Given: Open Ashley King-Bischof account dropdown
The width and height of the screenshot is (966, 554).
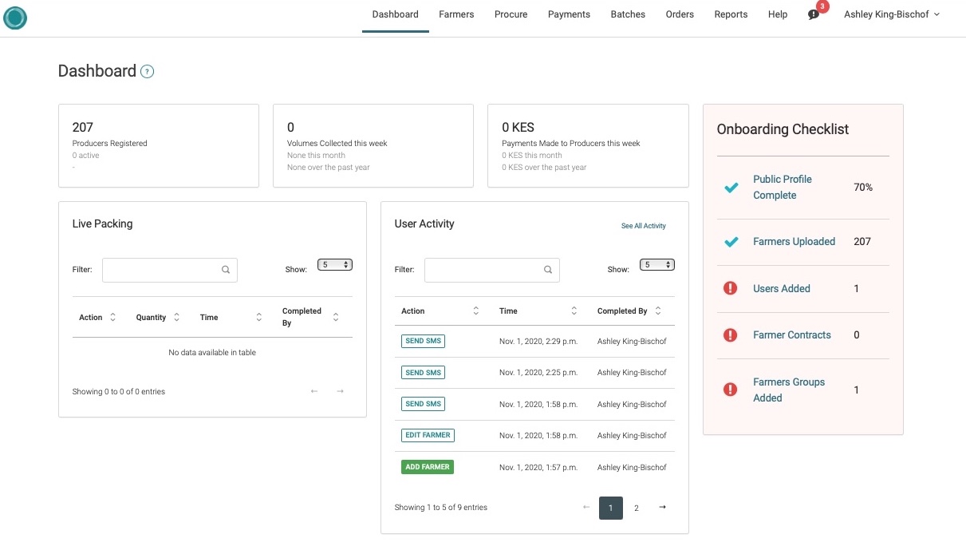Looking at the screenshot, I should 891,14.
